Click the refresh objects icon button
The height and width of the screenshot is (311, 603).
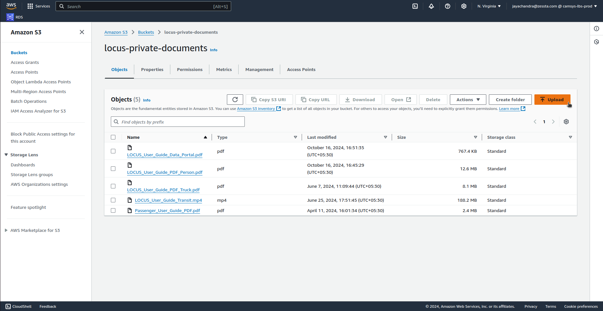(x=235, y=100)
